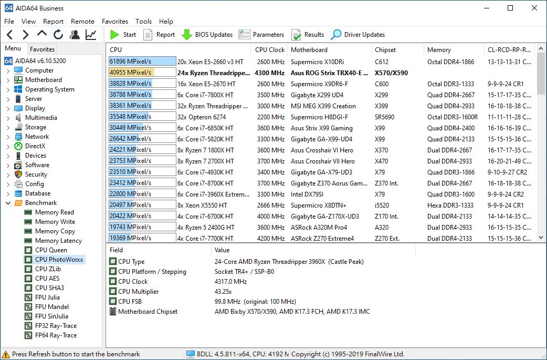547x360 pixels.
Task: Select the CPU ZLib benchmark
Action: coord(43,269)
